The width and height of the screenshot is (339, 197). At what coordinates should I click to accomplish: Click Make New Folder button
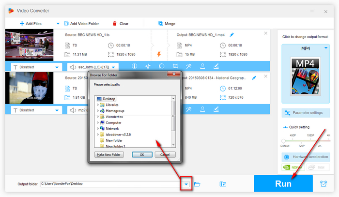pyautogui.click(x=109, y=155)
